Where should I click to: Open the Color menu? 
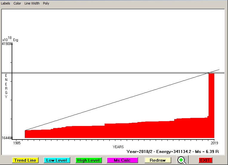tap(17, 3)
